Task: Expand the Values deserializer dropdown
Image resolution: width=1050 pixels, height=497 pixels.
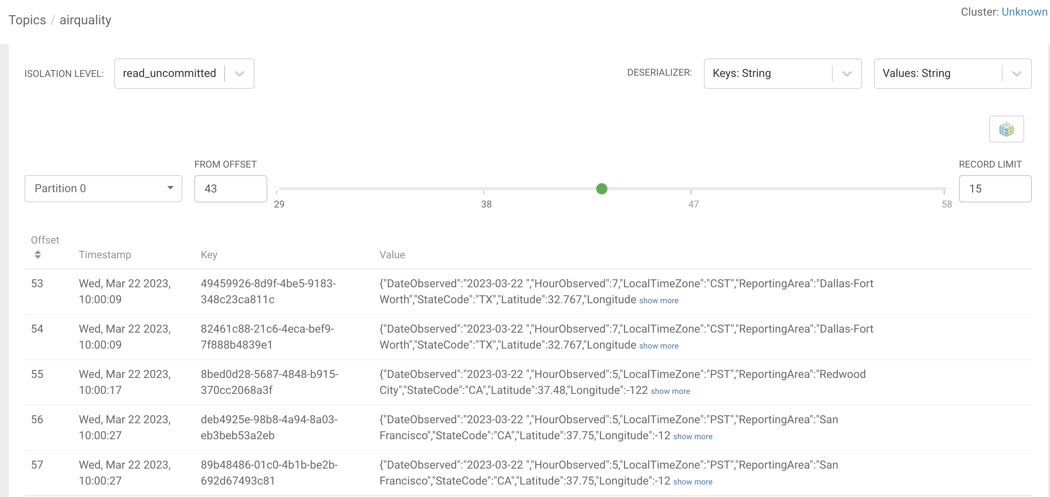Action: 1016,74
